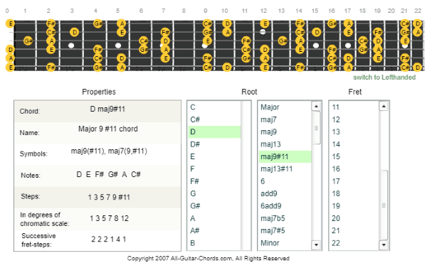The height and width of the screenshot is (263, 427).
Task: Choose the maj7b5 chord type
Action: click(285, 218)
